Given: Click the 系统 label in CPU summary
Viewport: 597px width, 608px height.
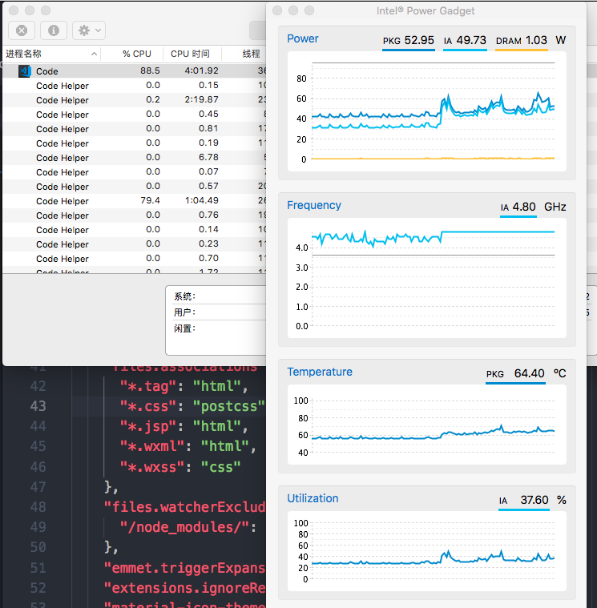Looking at the screenshot, I should [184, 296].
